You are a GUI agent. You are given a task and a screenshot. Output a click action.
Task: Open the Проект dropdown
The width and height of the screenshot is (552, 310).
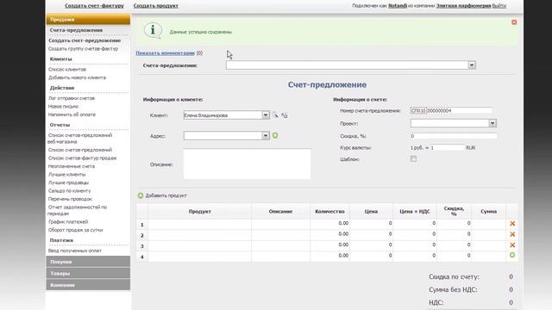pyautogui.click(x=492, y=123)
